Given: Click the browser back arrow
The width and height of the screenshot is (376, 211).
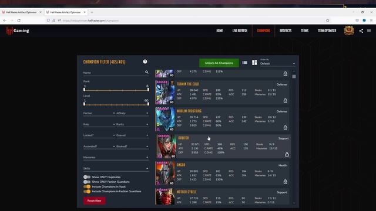Looking at the screenshot, I should click(x=5, y=21).
